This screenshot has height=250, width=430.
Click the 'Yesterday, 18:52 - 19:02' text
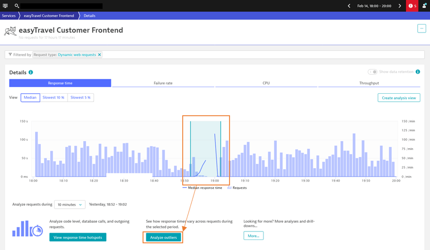[108, 205]
